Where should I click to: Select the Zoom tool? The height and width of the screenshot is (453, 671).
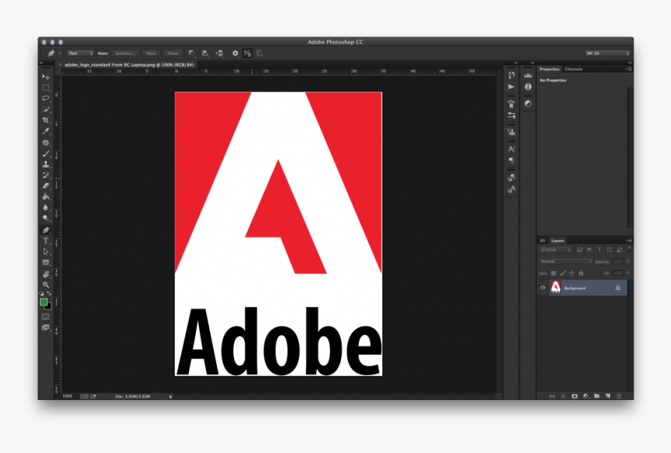(x=46, y=285)
